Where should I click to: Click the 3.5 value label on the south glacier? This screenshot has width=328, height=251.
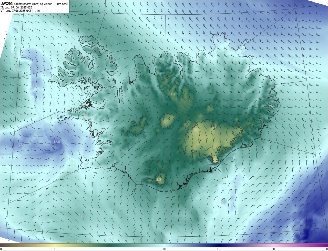[x=159, y=179]
